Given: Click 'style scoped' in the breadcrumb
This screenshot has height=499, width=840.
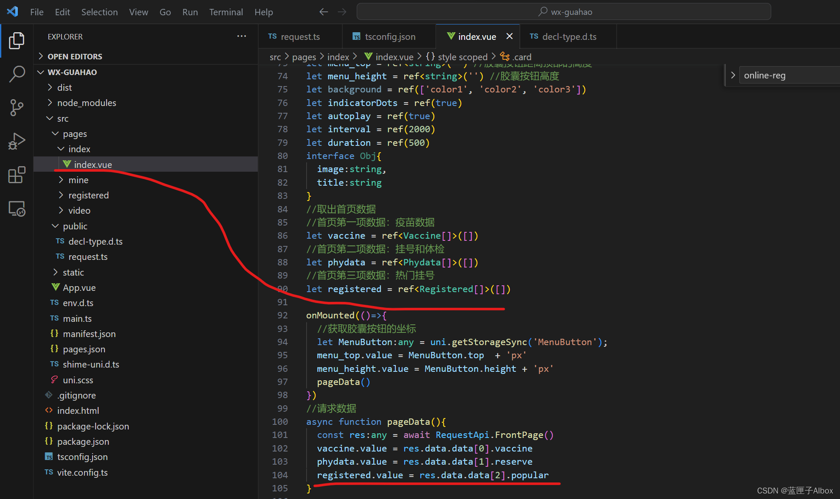Looking at the screenshot, I should (x=462, y=57).
